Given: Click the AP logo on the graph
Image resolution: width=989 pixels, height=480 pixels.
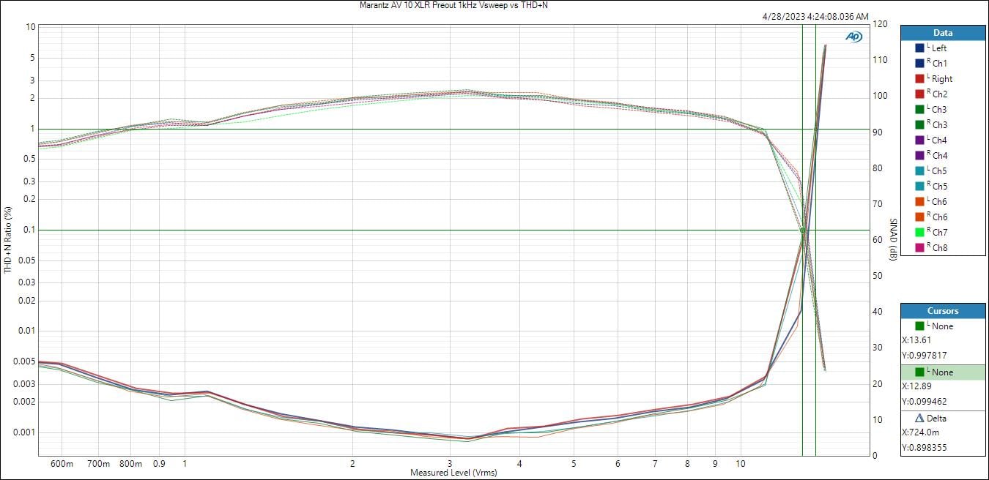Looking at the screenshot, I should point(853,37).
